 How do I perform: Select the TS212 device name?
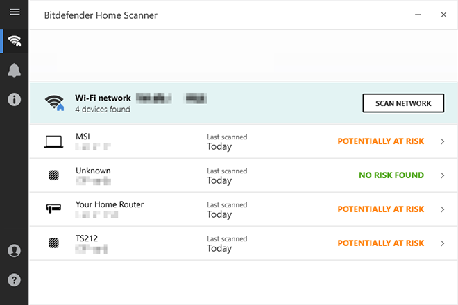pos(86,238)
